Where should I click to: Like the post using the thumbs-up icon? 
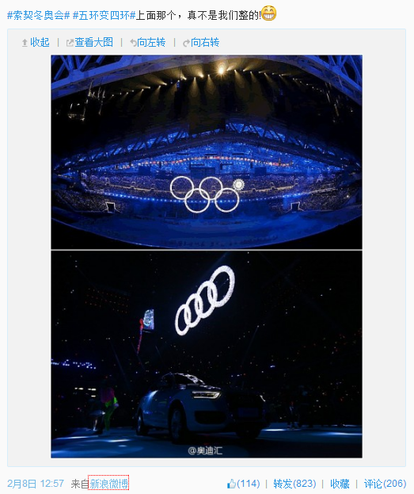point(231,484)
